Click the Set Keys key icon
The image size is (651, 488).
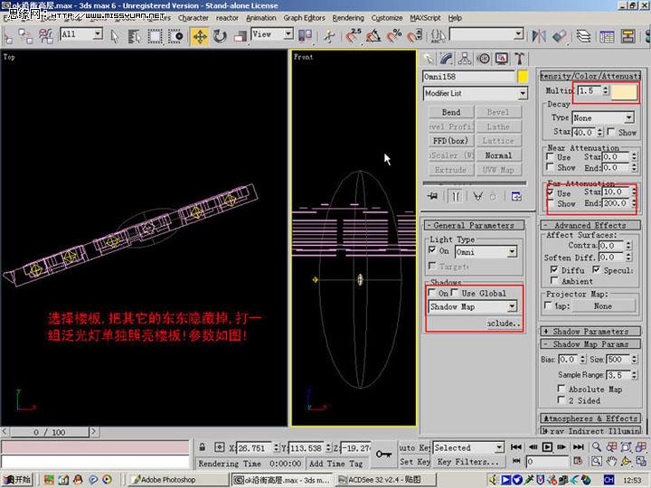tap(382, 454)
